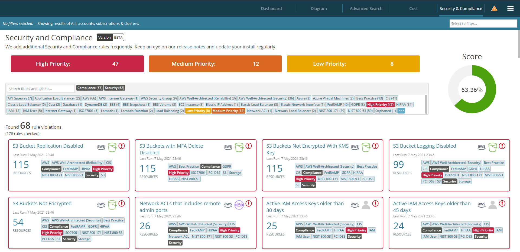Click alert icon on S3 Buckets Not Encrypted card
Viewport: 520px width, 252px height.
[x=122, y=204]
